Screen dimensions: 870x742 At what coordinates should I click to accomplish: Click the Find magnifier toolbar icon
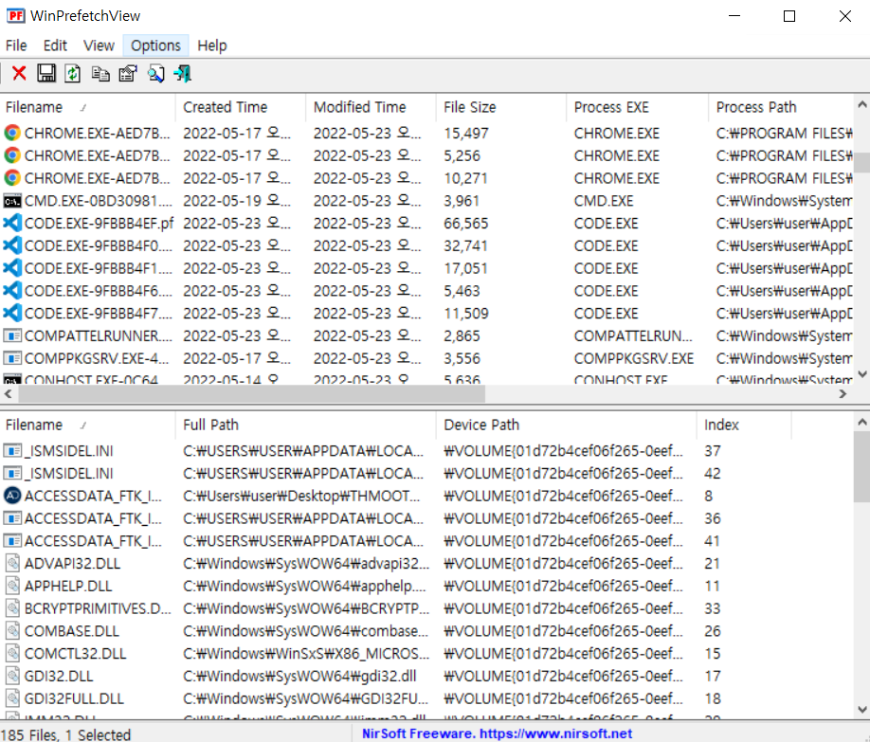156,73
